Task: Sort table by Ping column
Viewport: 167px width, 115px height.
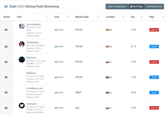Action: (163, 17)
